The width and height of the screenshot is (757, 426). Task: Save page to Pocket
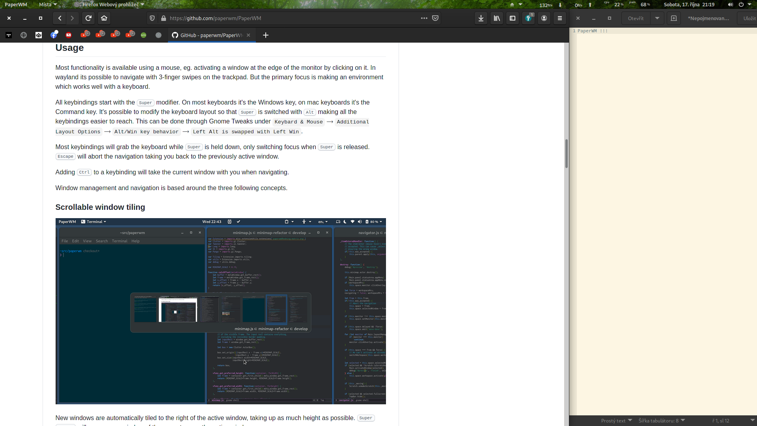pyautogui.click(x=435, y=18)
